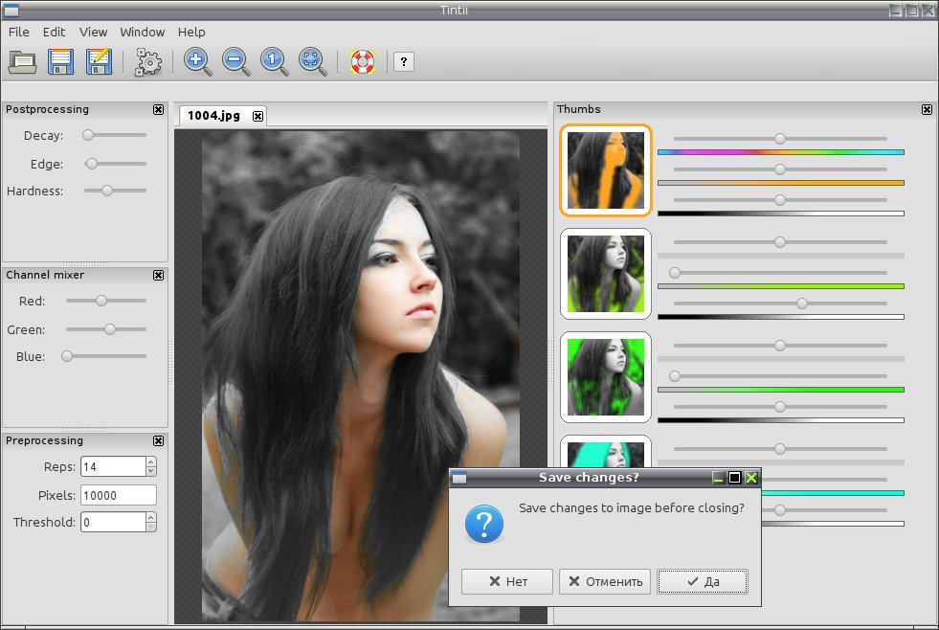
Task: Click the Reps input field
Action: point(113,466)
